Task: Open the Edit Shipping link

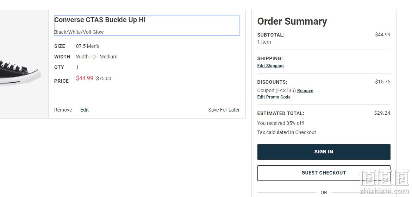Action: [x=270, y=66]
